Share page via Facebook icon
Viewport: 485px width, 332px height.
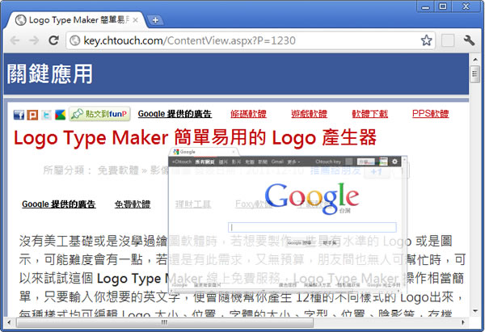tap(19, 115)
